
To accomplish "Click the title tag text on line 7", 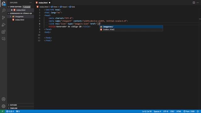I will click(69, 26).
